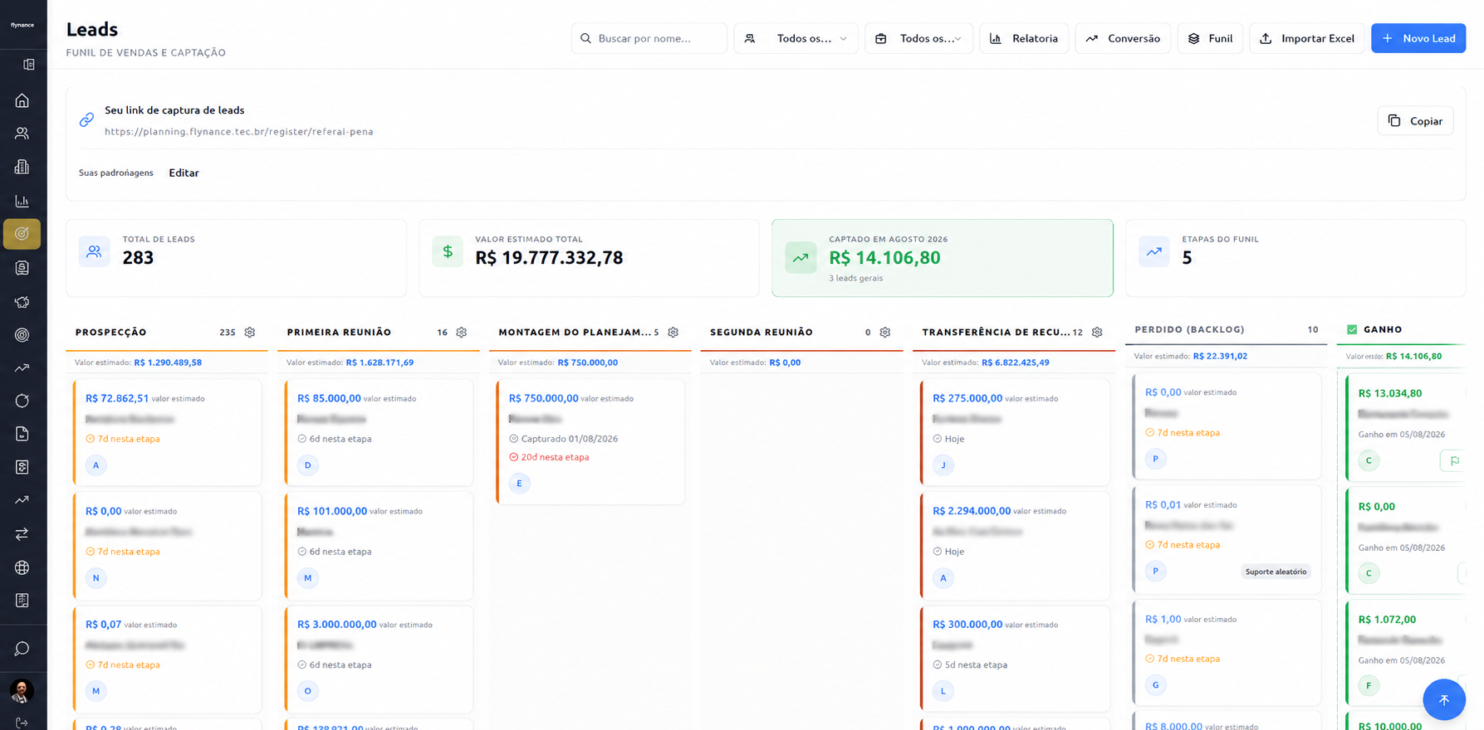1484x730 pixels.
Task: Open the chat bubble icon in sidebar
Action: (x=22, y=649)
